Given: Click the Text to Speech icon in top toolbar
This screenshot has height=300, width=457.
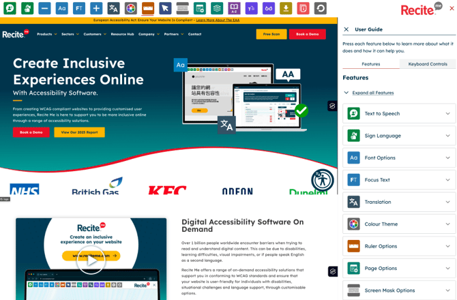Looking at the screenshot, I should 10,9.
